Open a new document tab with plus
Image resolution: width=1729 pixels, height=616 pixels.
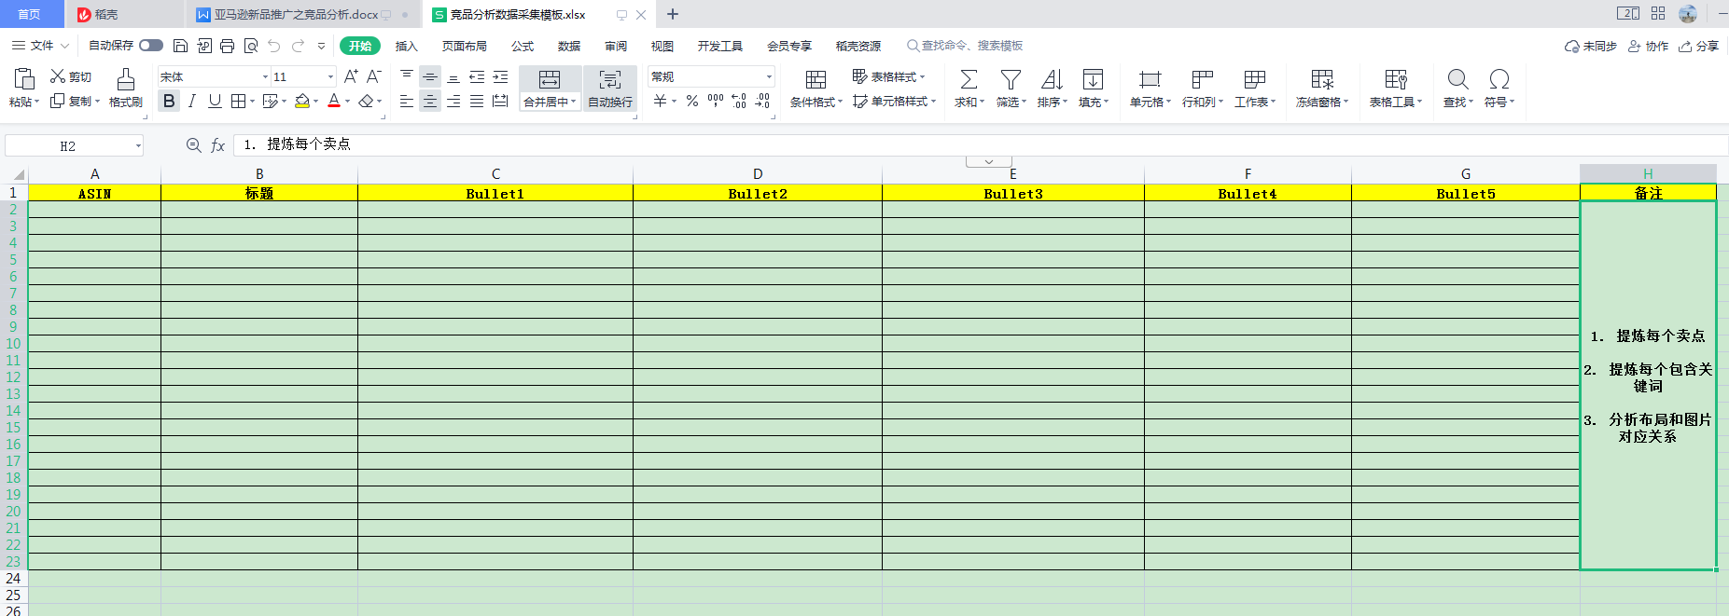point(673,14)
